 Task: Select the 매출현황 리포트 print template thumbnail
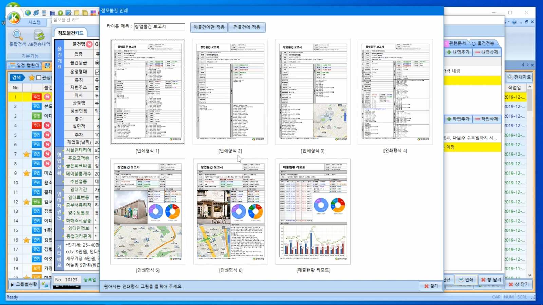click(313, 211)
